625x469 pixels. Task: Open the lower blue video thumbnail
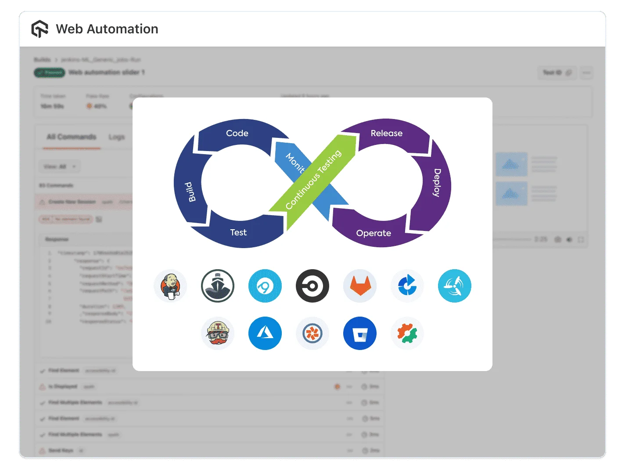point(511,194)
